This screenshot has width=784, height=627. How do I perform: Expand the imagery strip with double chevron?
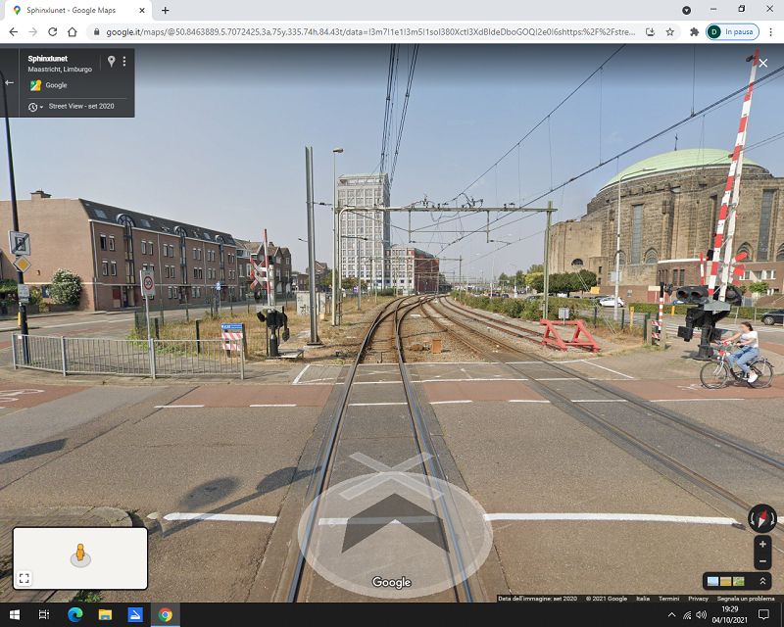(x=762, y=581)
